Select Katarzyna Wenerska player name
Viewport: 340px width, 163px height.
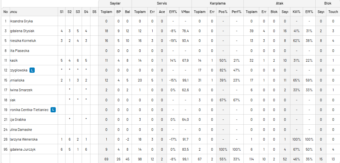24,139
